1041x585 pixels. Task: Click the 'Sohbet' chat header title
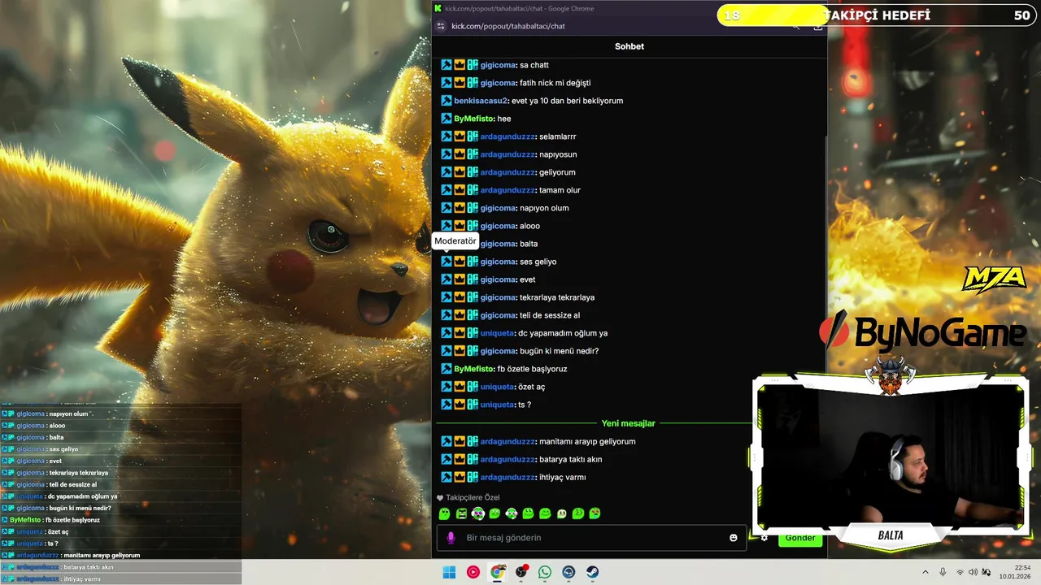pyautogui.click(x=629, y=46)
